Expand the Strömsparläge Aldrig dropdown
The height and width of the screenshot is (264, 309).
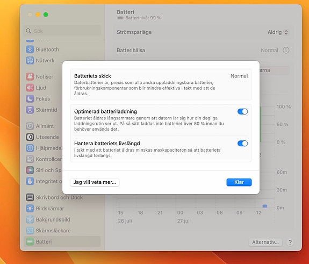tap(278, 32)
